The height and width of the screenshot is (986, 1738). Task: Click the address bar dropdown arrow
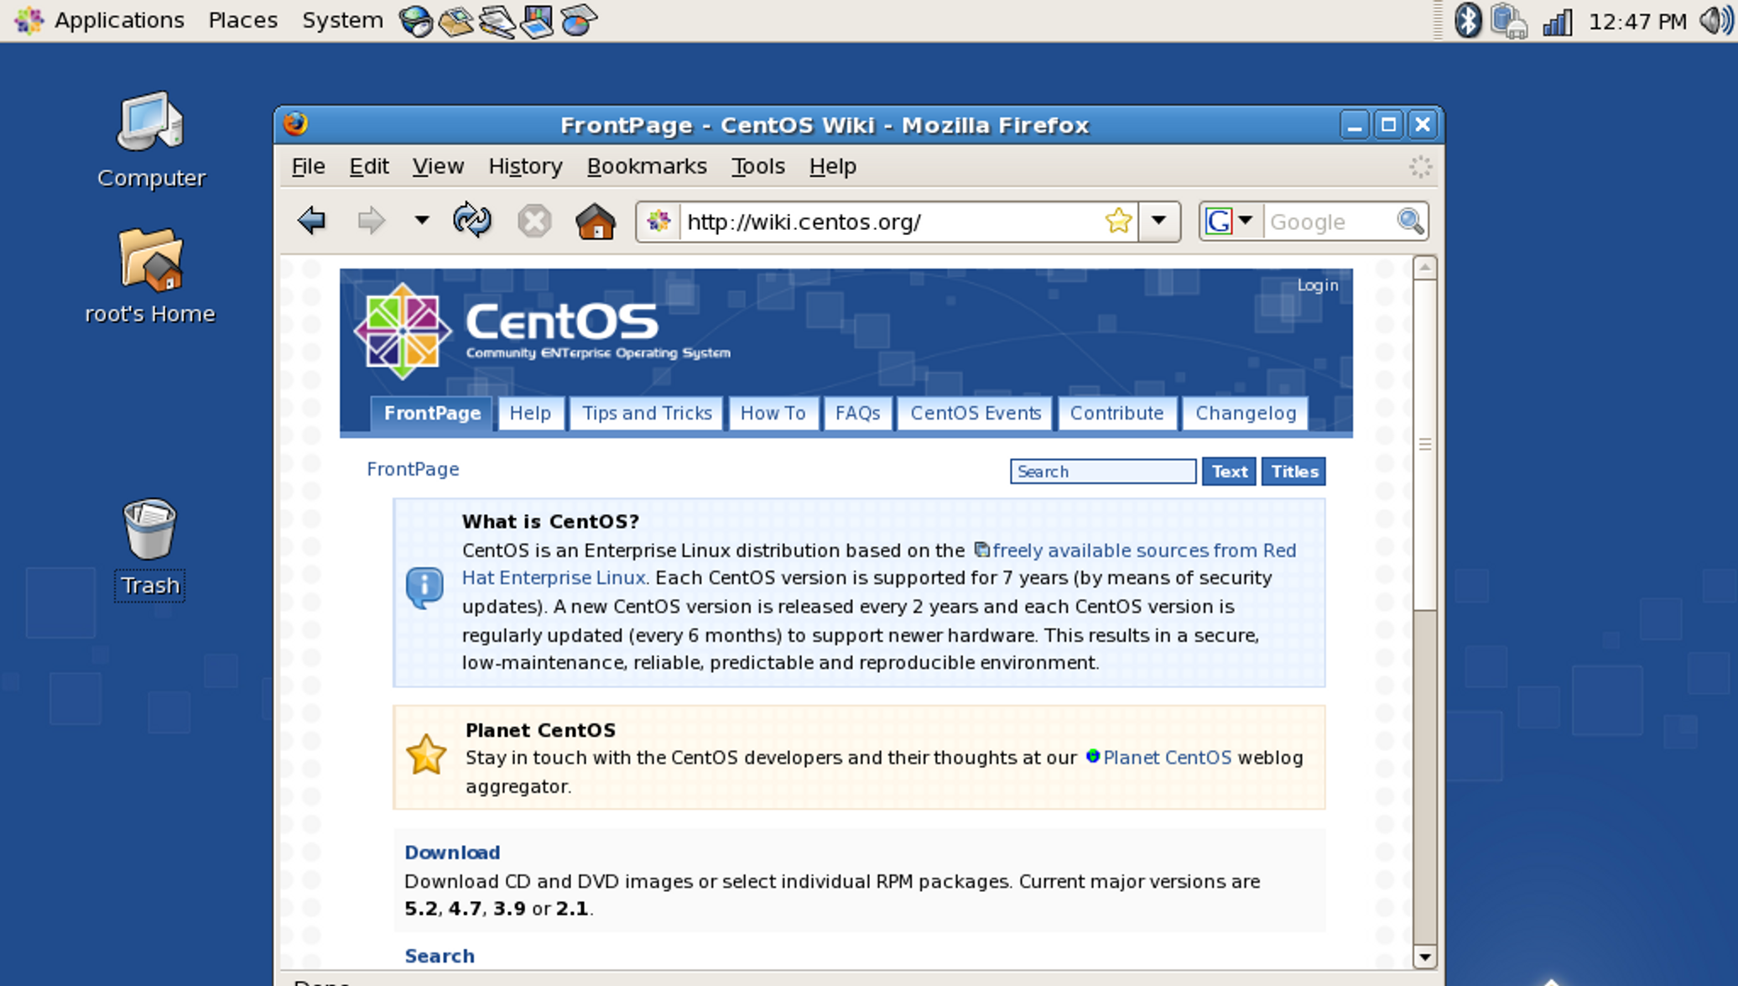tap(1158, 221)
